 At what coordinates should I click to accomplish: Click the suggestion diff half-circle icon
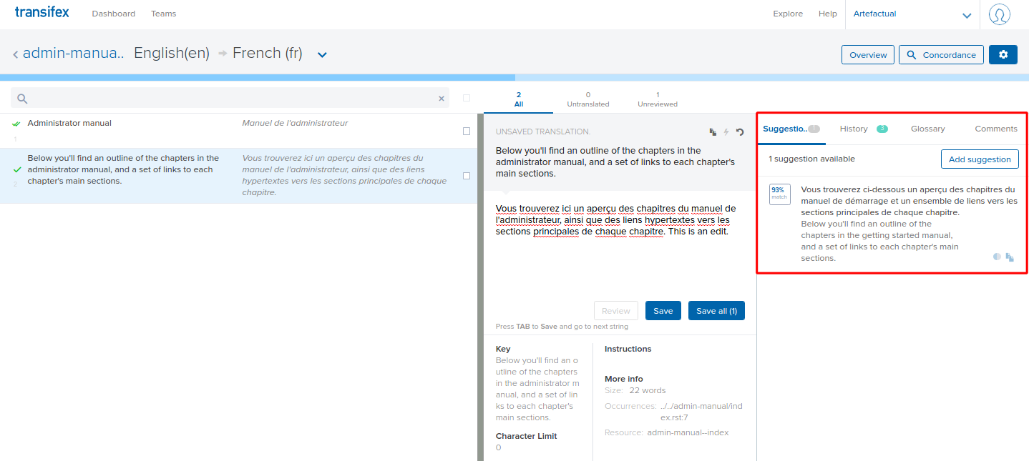[x=997, y=257]
